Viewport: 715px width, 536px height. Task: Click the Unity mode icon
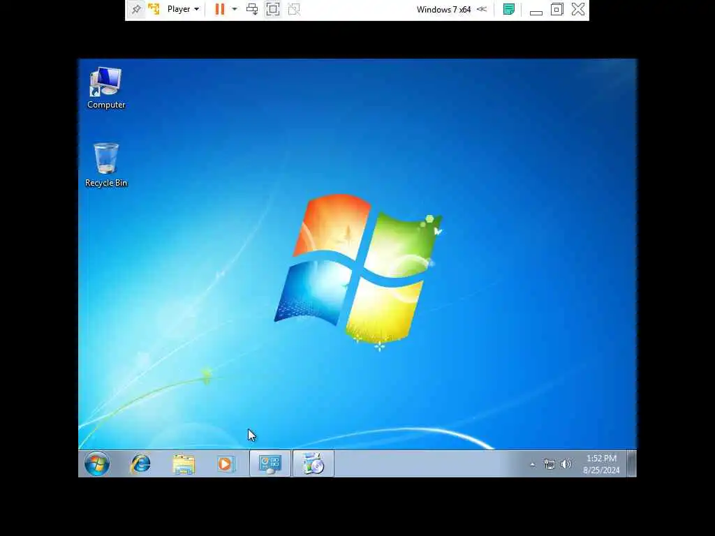(294, 9)
